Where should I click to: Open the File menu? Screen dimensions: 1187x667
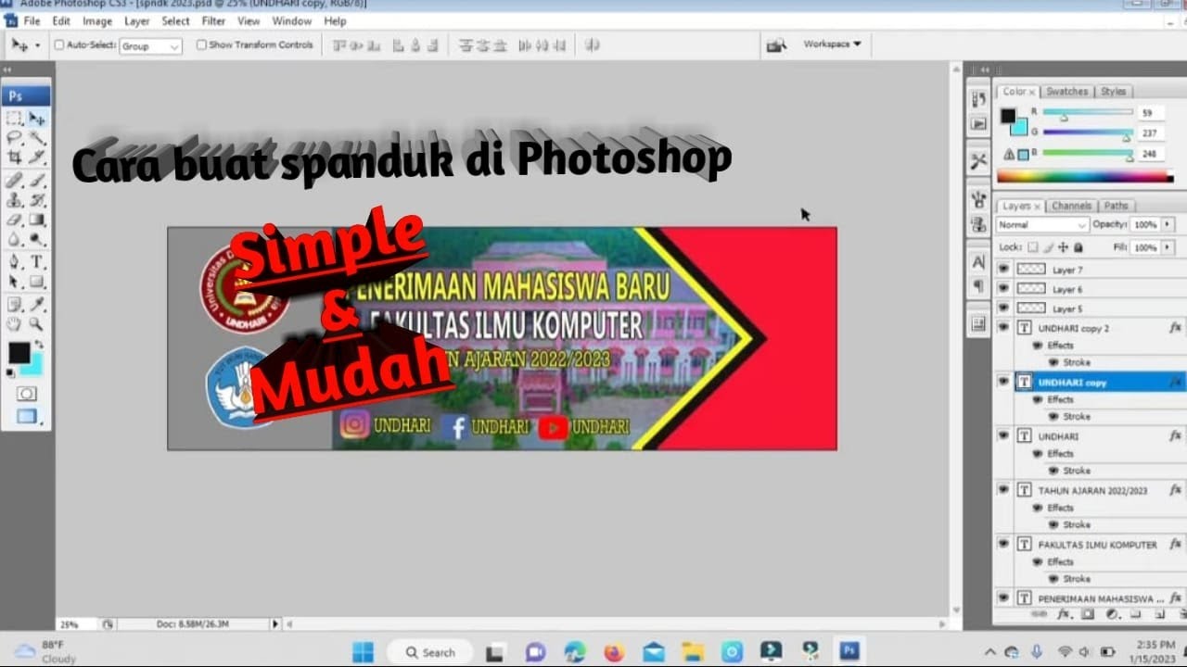click(32, 20)
